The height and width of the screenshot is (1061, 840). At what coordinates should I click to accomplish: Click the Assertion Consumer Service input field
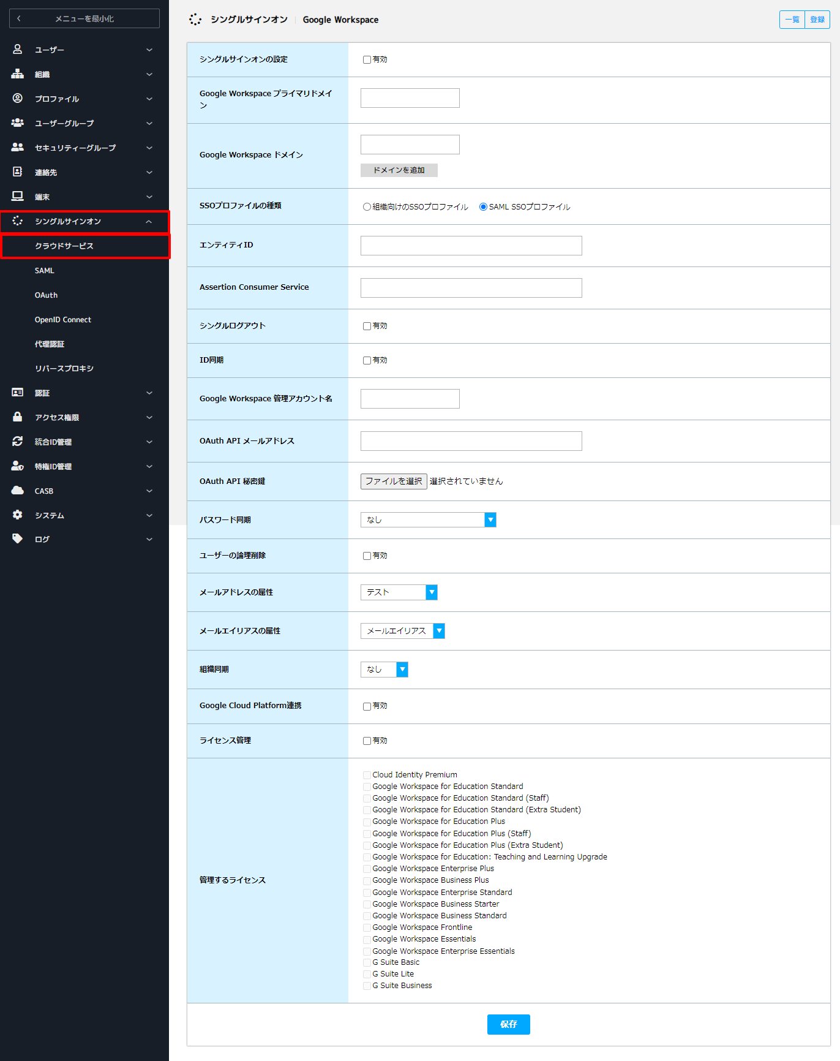point(471,288)
